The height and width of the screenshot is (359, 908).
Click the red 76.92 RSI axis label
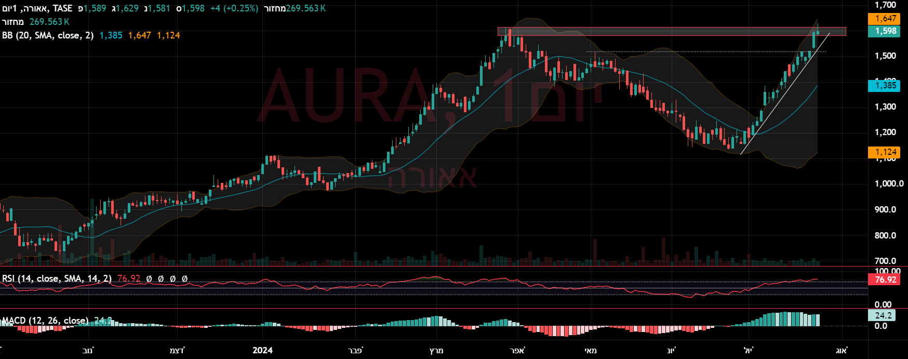click(884, 280)
